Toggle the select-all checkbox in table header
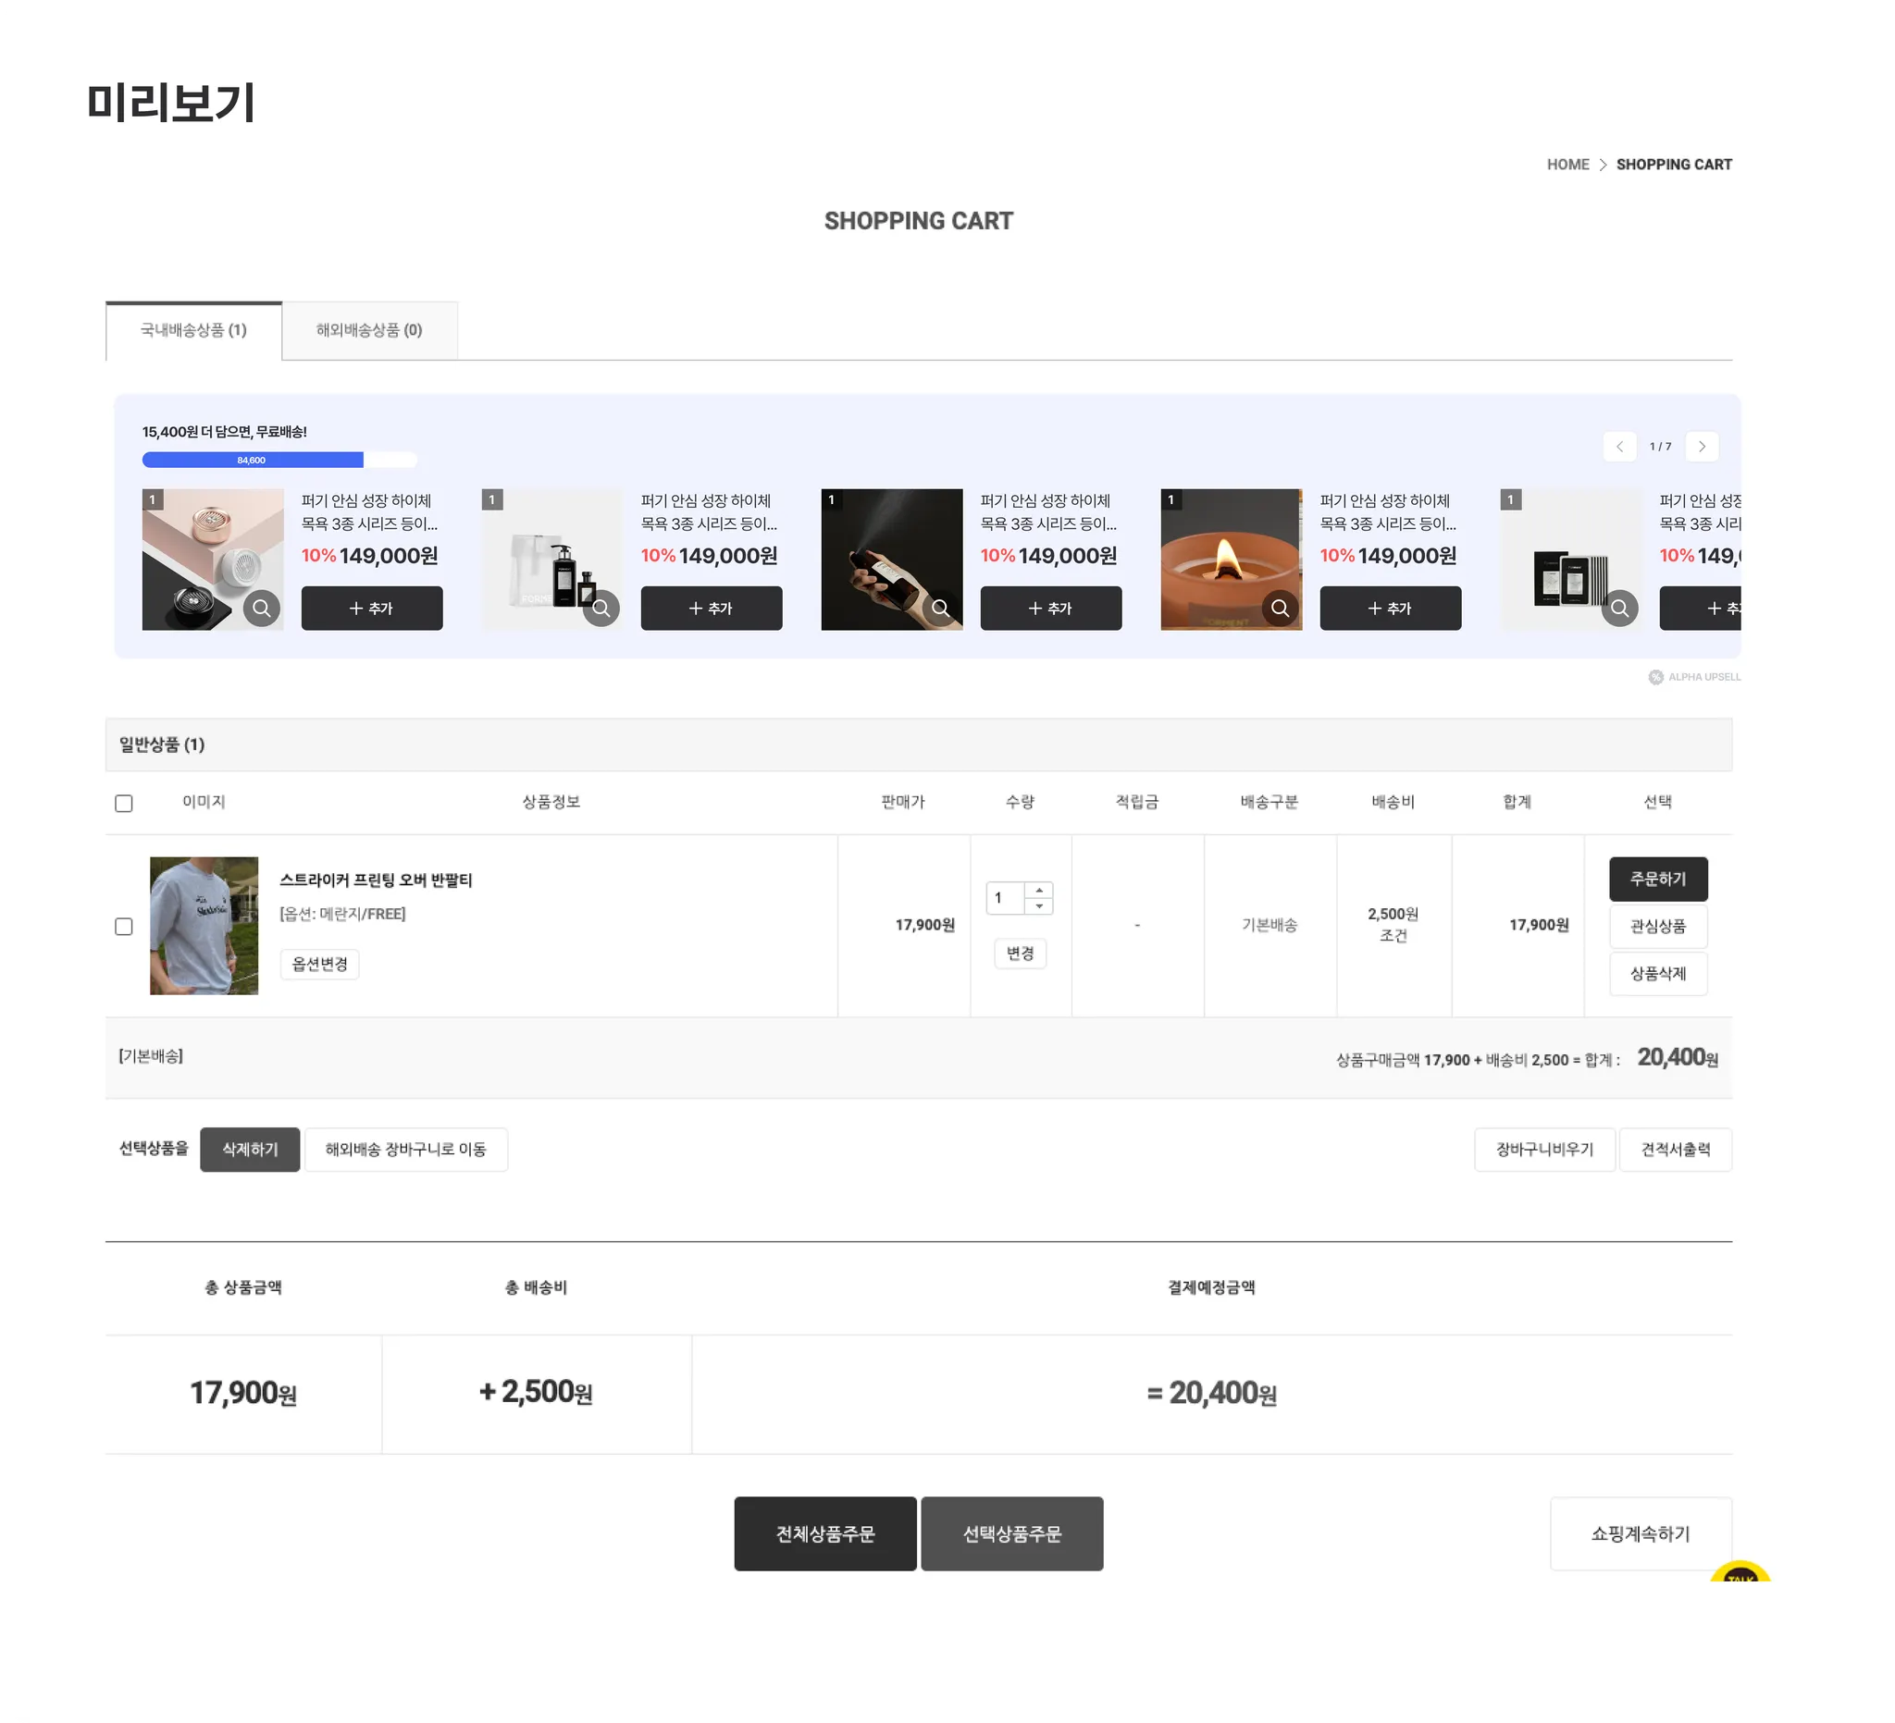 [x=123, y=804]
